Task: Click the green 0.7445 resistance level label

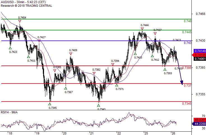Action: 187,32
